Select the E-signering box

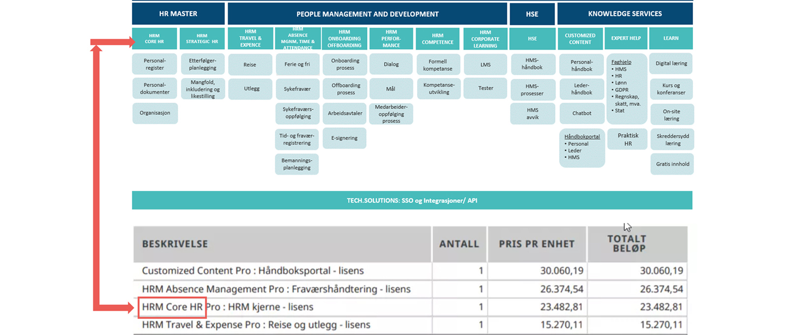tap(344, 138)
